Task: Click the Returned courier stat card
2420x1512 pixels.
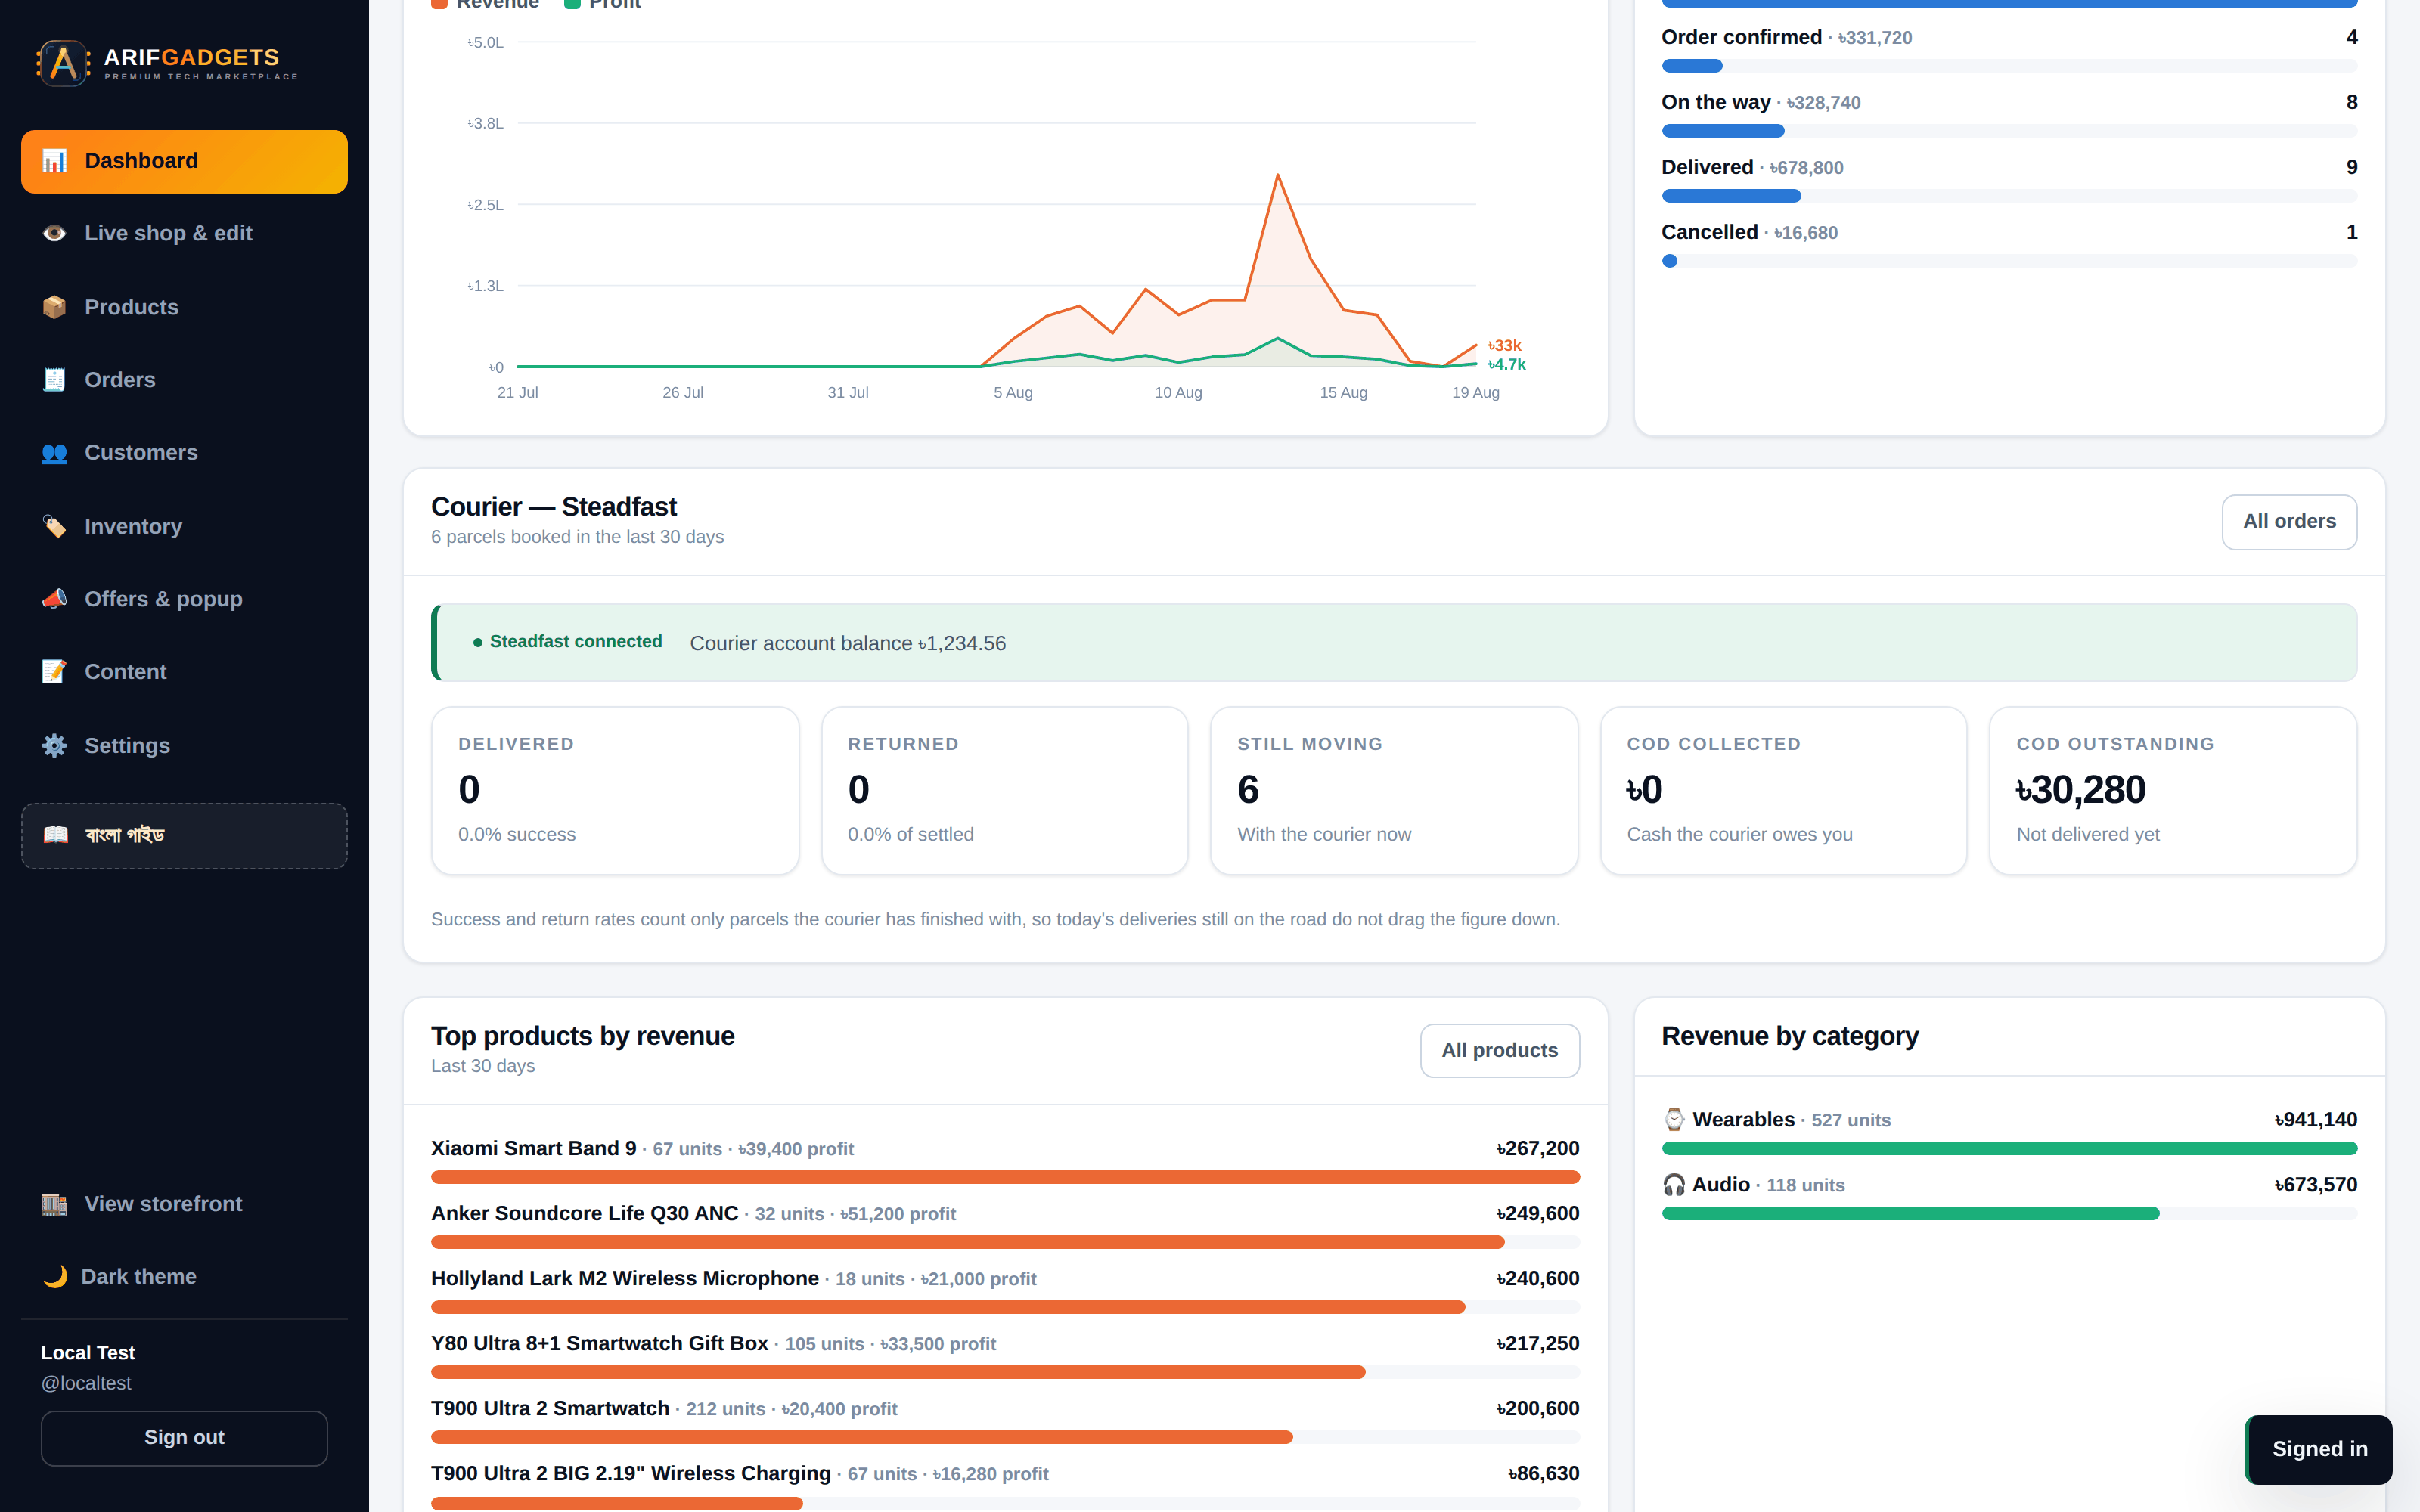Action: (1004, 791)
